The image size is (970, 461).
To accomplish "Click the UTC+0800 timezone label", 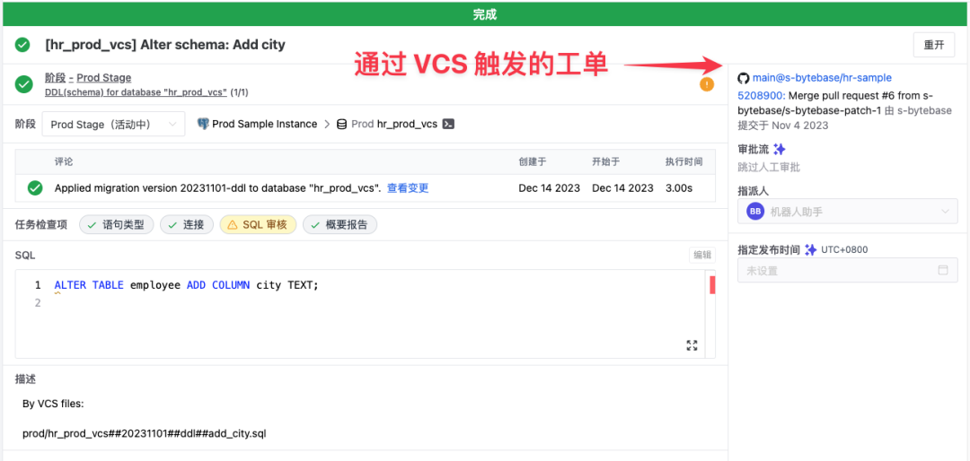I will [844, 249].
